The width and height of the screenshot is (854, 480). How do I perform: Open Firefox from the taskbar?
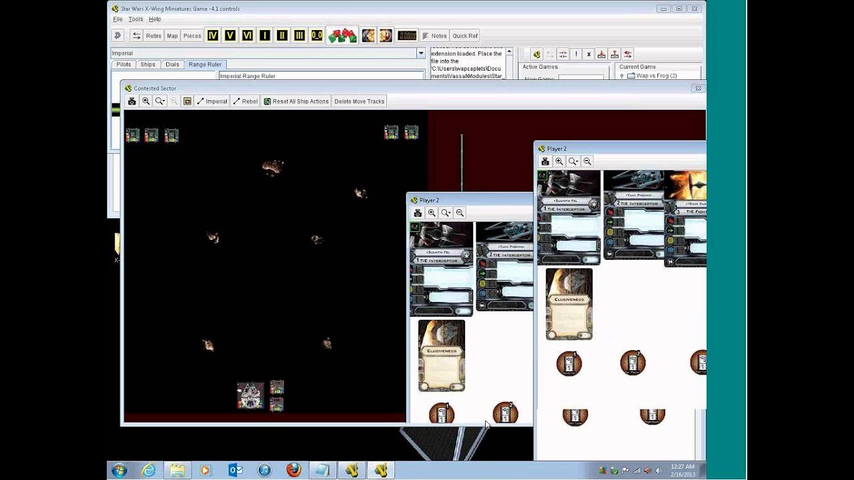[294, 470]
